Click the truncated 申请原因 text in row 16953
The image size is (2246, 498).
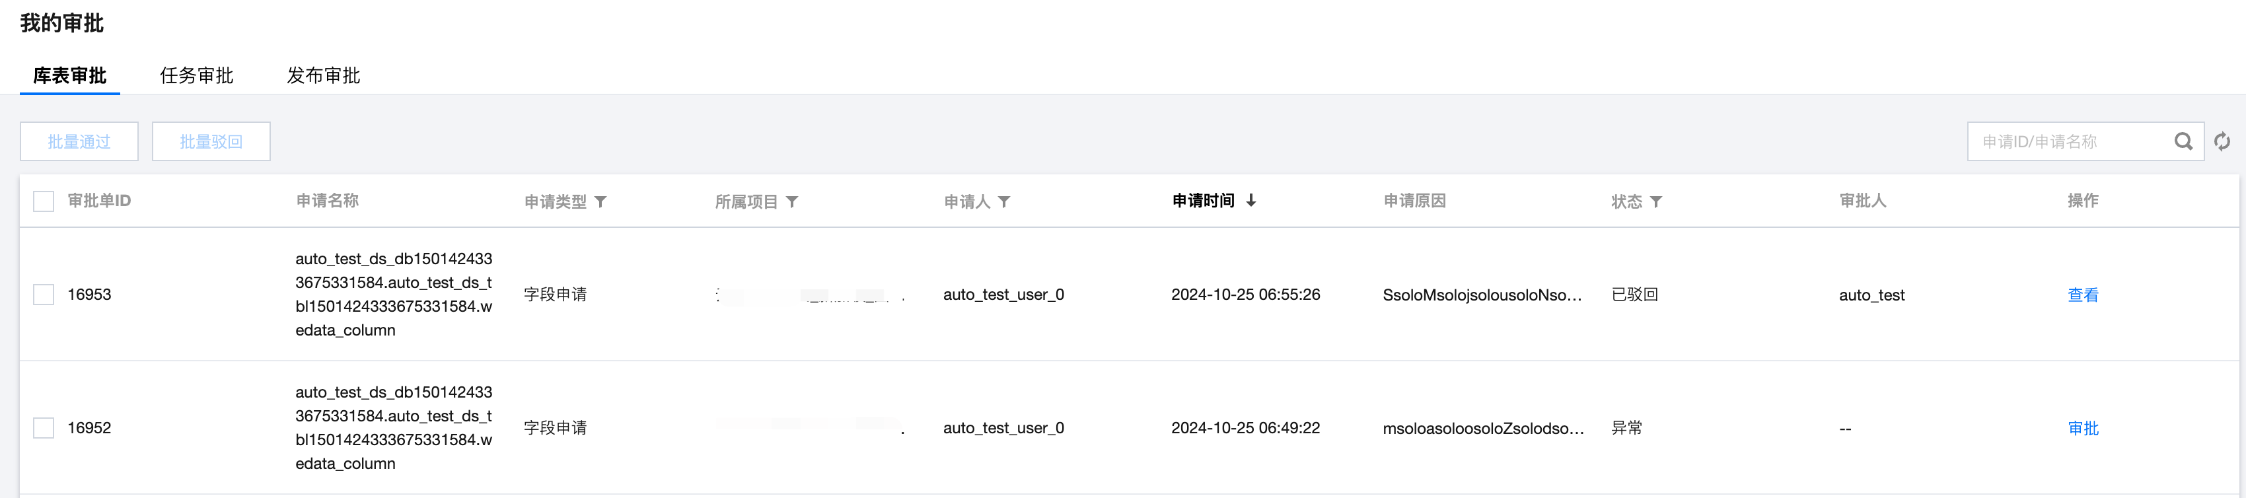click(1481, 295)
